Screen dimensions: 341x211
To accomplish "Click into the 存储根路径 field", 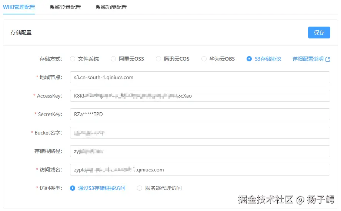I will tap(200, 151).
